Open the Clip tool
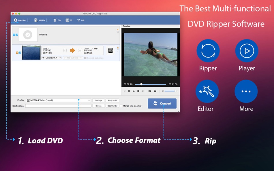Viewport: 274px width, 171px height. click(57, 20)
